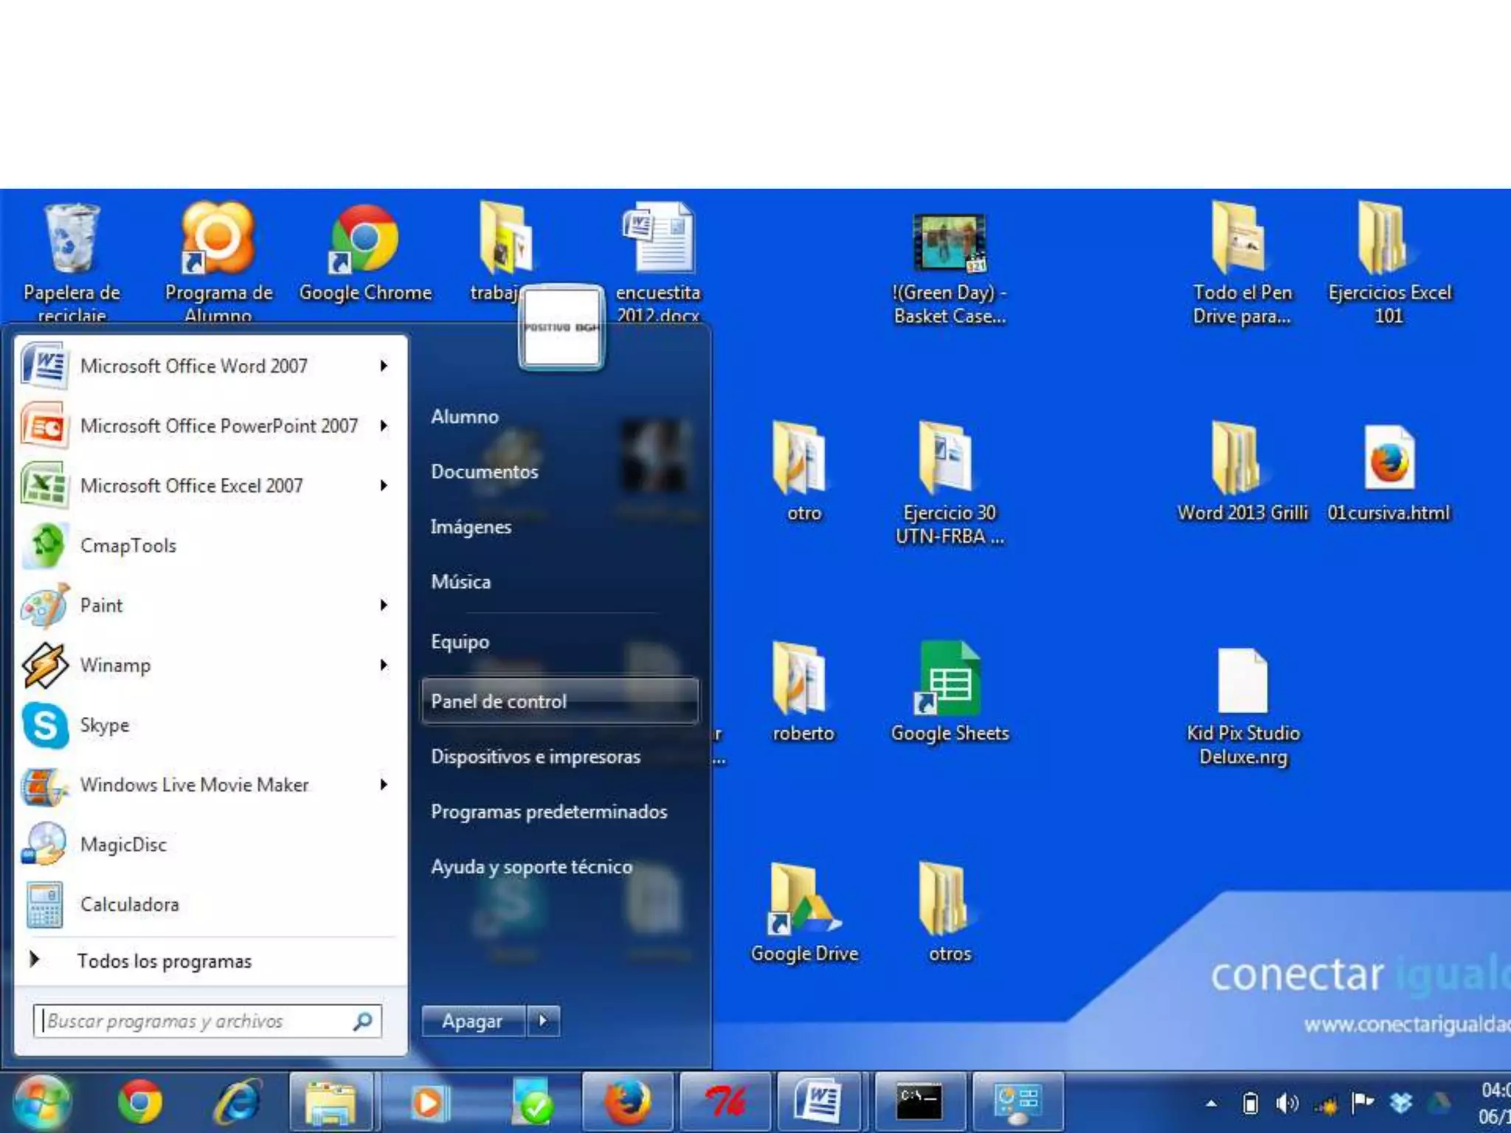Open Skype from the Start menu
Viewport: 1511px width, 1133px height.
point(103,725)
